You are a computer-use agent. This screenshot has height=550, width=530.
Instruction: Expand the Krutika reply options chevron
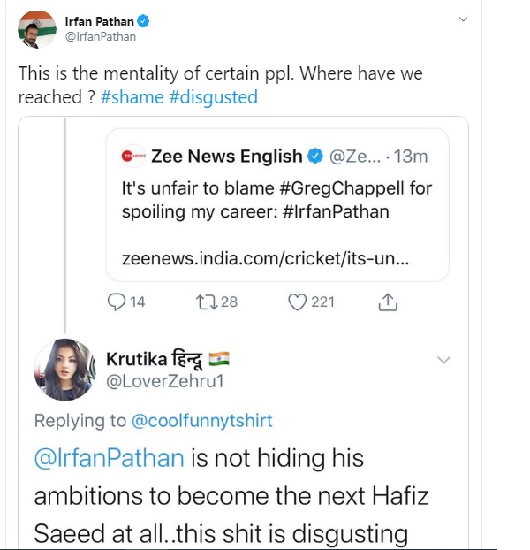point(444,360)
